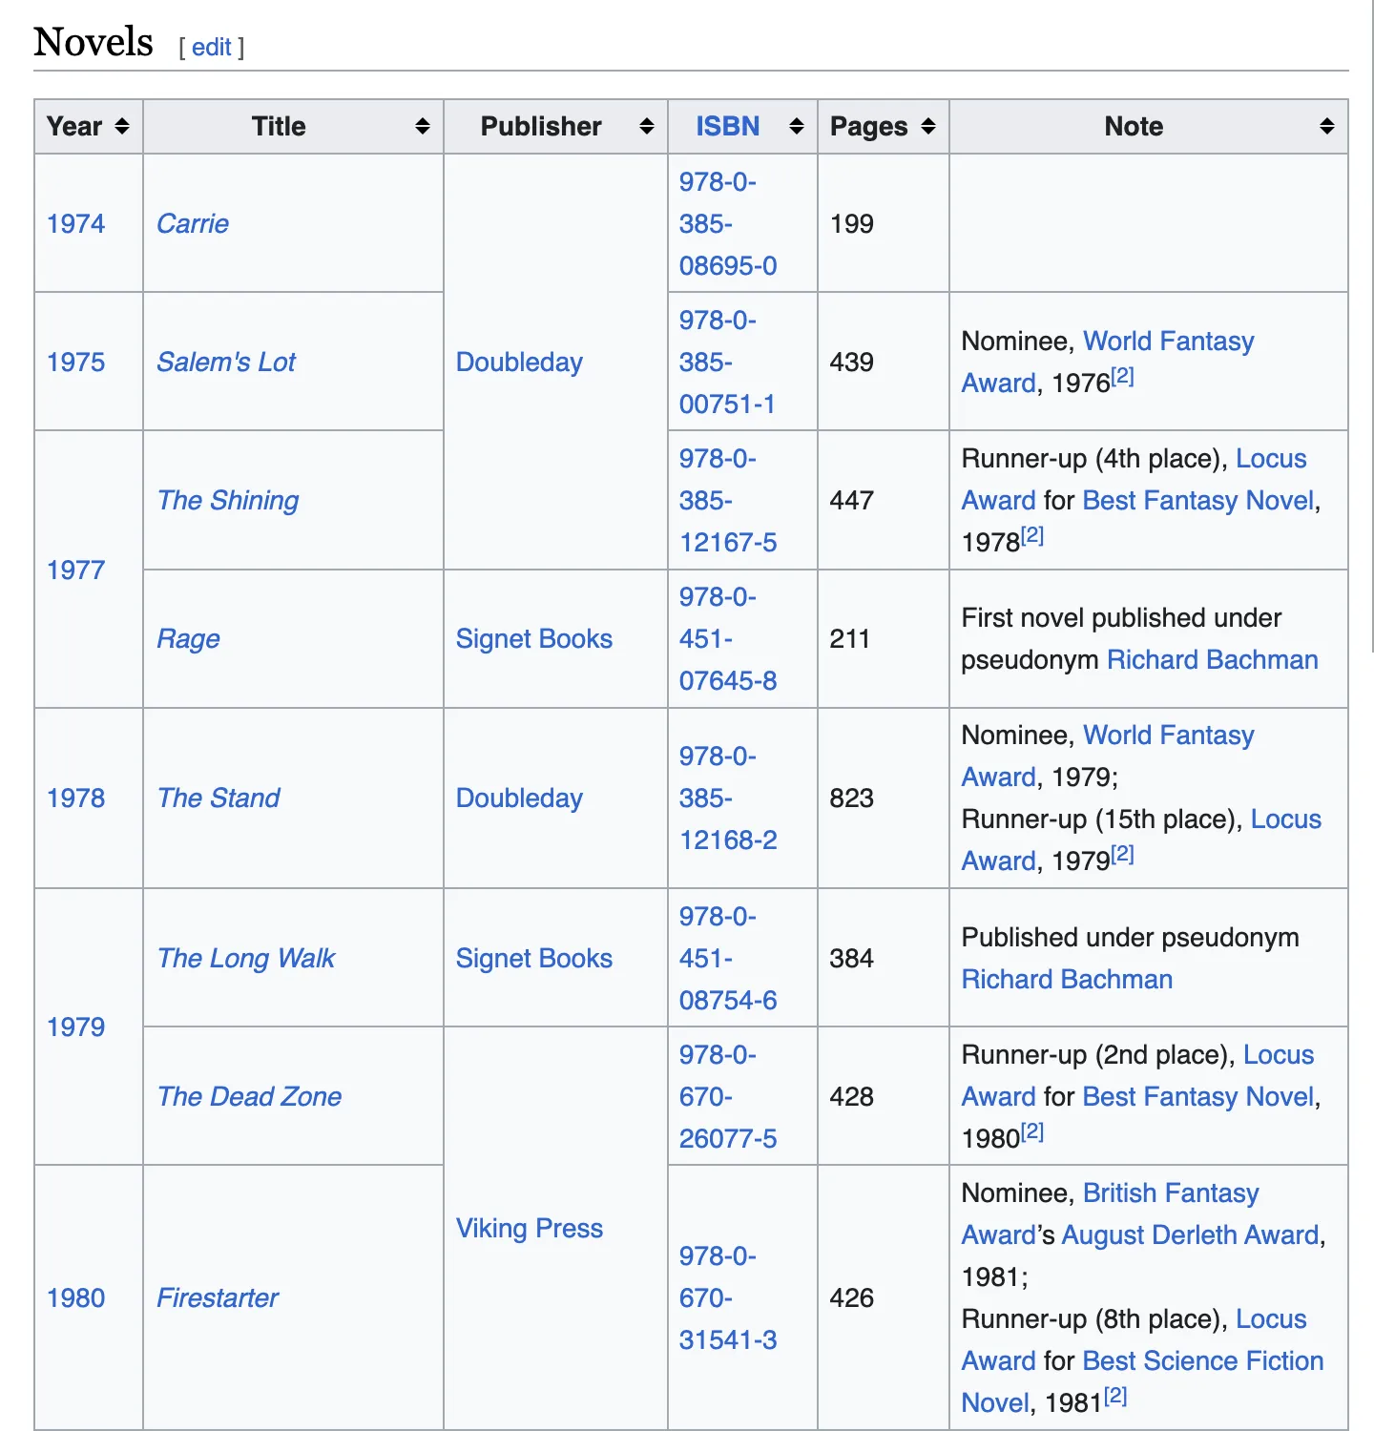Sort table by Note column arrows

tap(1327, 126)
